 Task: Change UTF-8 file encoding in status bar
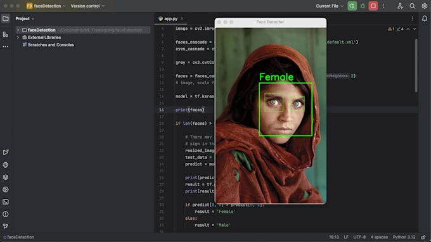point(359,237)
